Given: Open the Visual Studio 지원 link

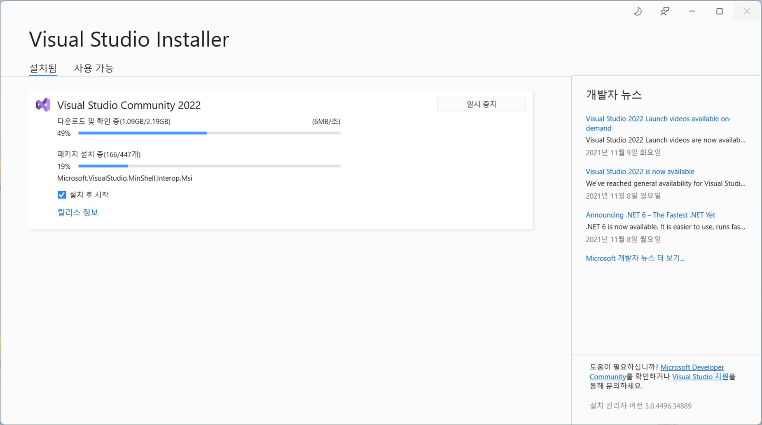Looking at the screenshot, I should tap(700, 376).
